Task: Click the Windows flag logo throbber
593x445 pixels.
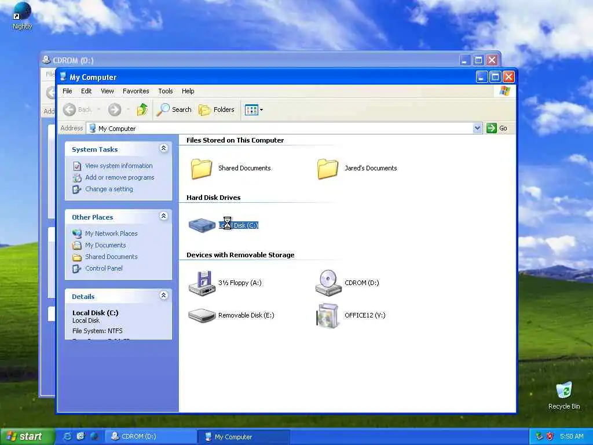Action: pos(504,91)
